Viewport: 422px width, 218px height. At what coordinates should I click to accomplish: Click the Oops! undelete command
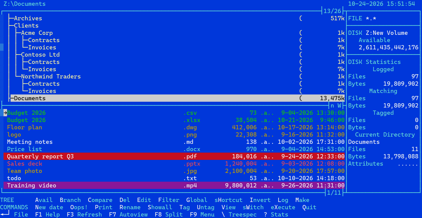pos(79,207)
